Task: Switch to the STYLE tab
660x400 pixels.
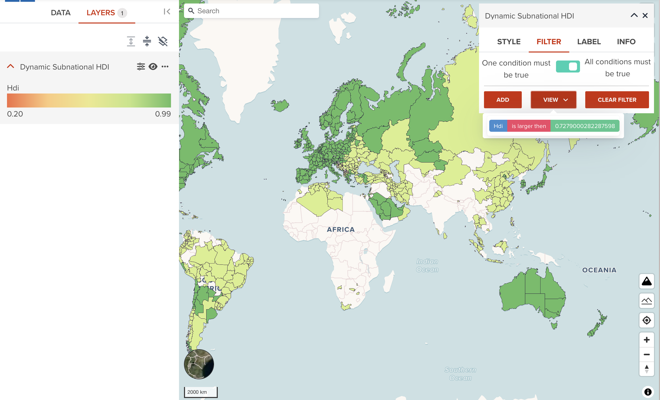Action: coord(508,42)
